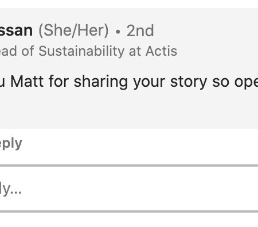This screenshot has height=227, width=258.
Task: Click the placeholder text in reply box
Action: (11, 189)
